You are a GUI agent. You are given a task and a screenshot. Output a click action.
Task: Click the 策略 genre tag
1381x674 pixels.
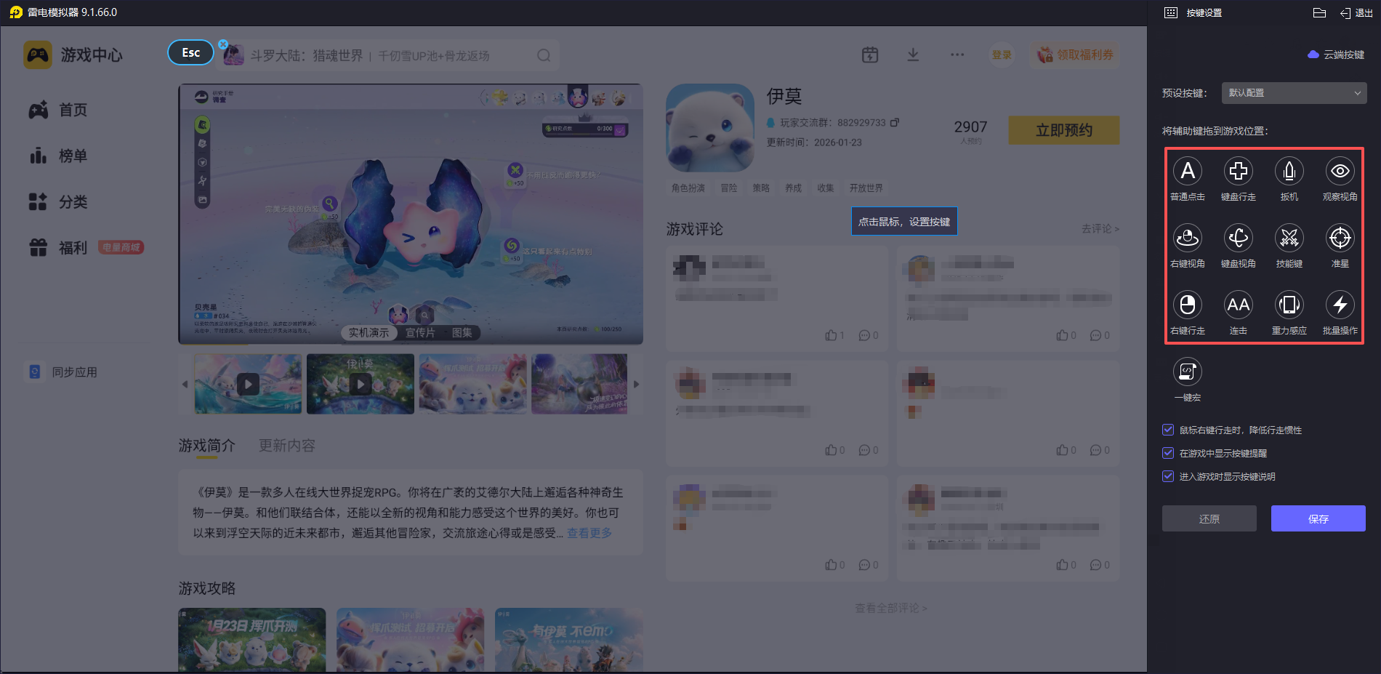tap(761, 188)
